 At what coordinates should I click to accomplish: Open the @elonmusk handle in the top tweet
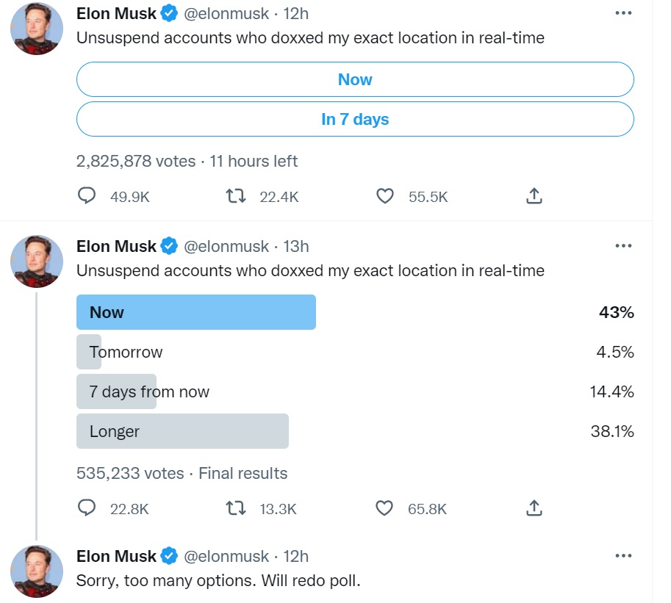pyautogui.click(x=226, y=14)
